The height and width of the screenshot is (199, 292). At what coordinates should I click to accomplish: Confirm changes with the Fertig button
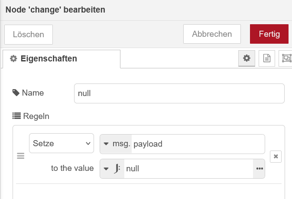coord(269,34)
